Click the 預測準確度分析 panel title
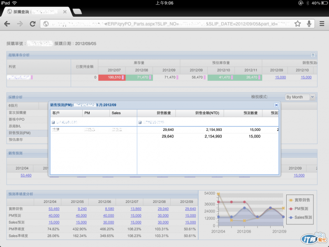The image size is (329, 247). 21,194
